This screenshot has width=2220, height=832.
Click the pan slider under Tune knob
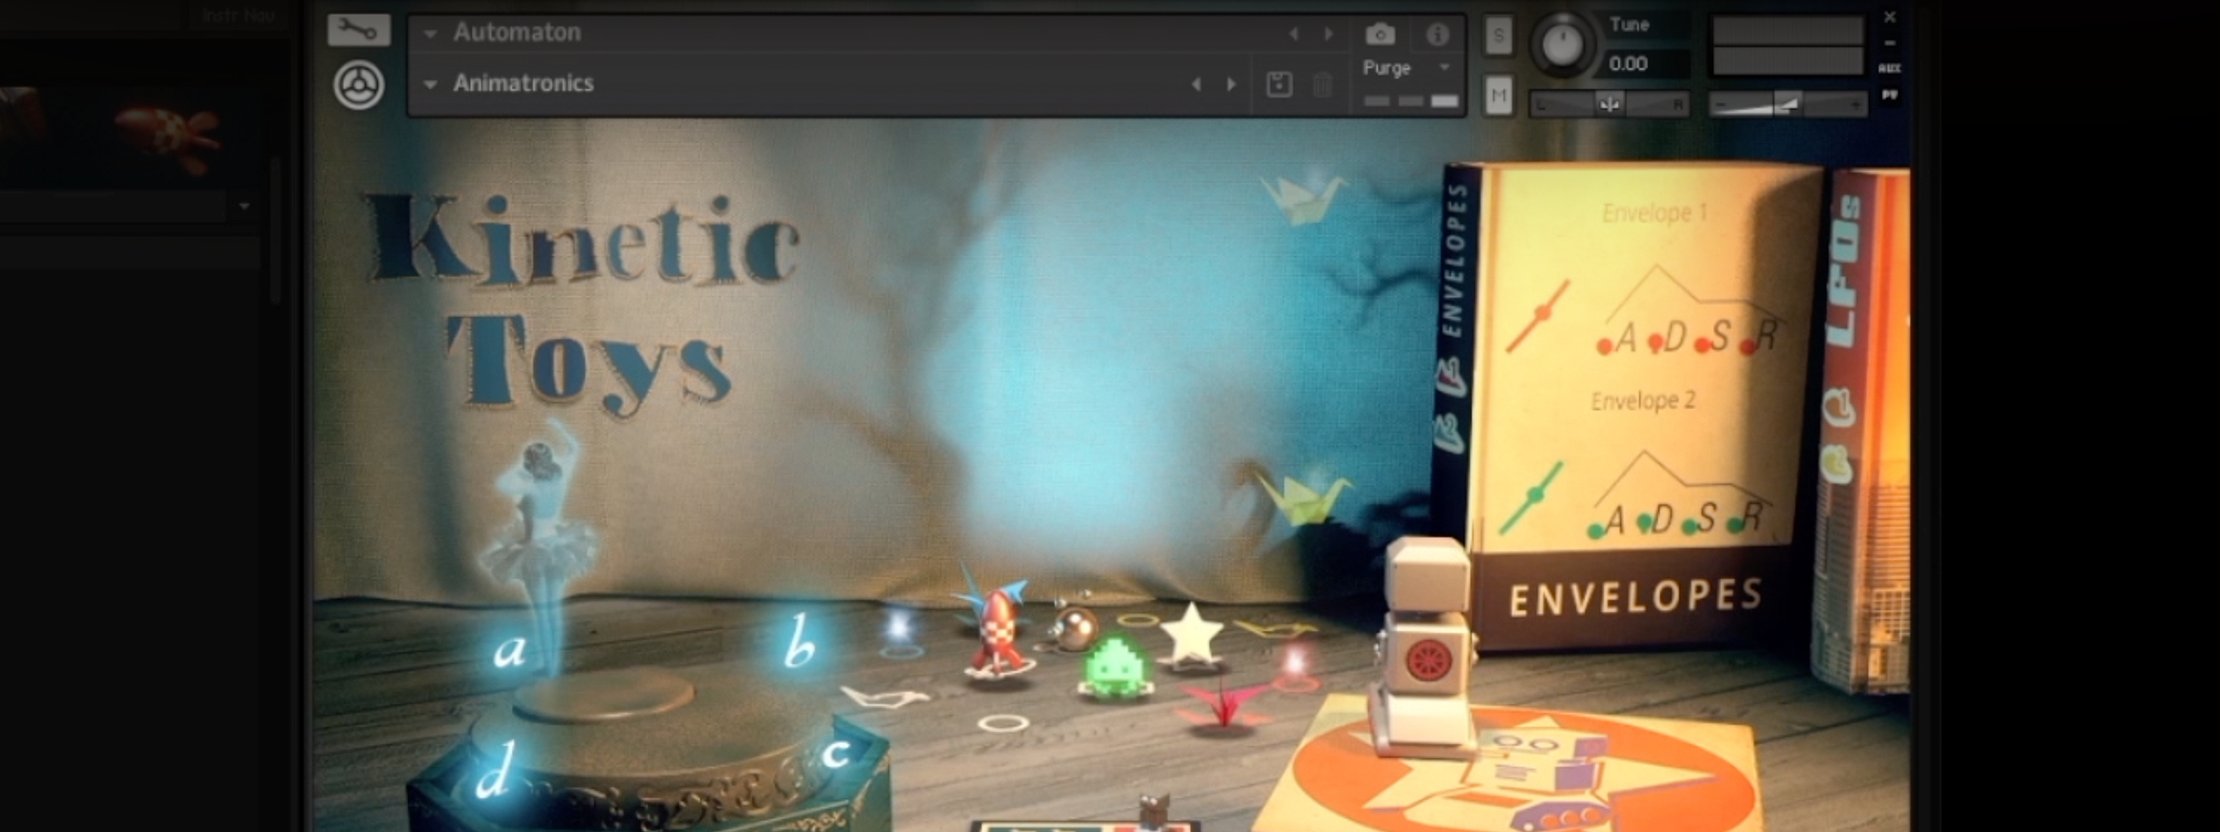pyautogui.click(x=1608, y=104)
